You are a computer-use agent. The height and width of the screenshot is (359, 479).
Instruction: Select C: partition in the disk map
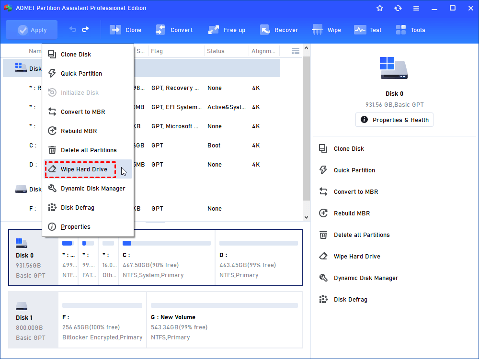point(167,258)
